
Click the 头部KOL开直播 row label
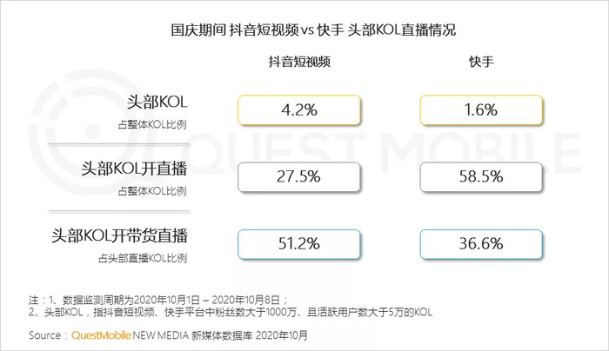point(134,169)
